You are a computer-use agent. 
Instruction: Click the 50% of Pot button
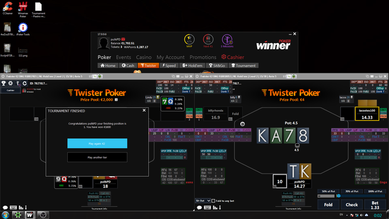(x=328, y=191)
